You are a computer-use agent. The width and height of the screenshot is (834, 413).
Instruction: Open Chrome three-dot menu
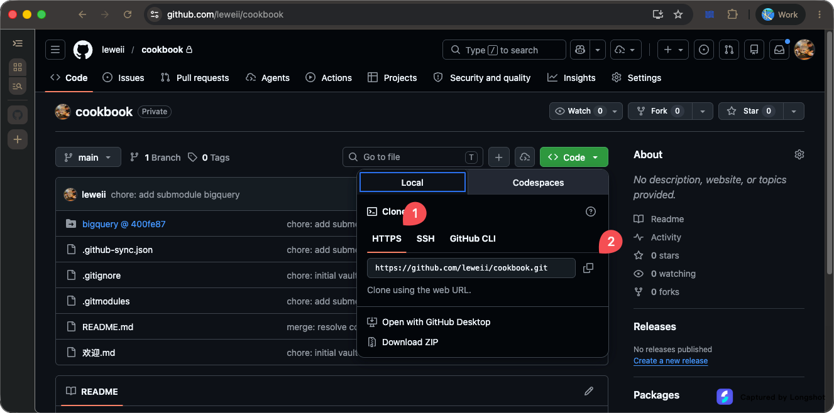click(x=820, y=14)
